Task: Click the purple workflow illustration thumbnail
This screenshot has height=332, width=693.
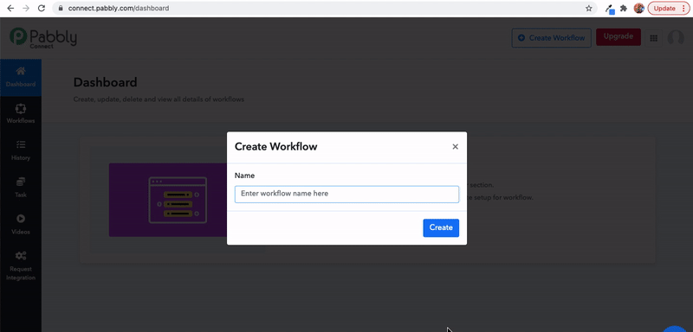Action: pyautogui.click(x=168, y=200)
